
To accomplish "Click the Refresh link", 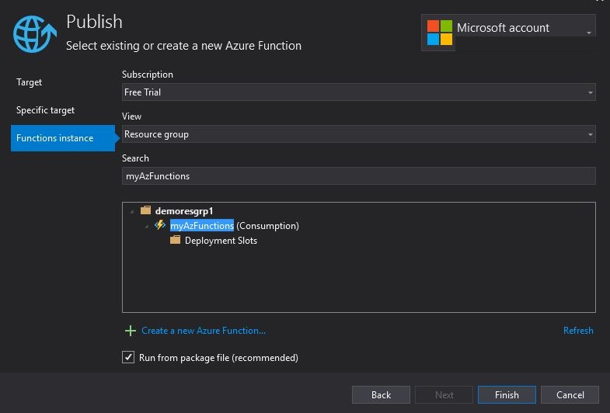I will [578, 331].
